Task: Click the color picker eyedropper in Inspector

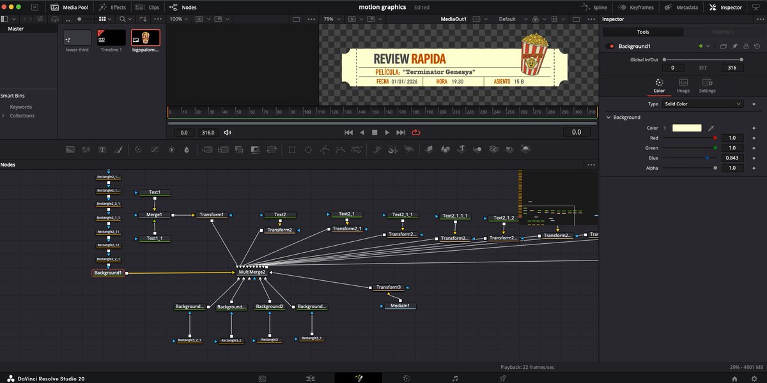Action: click(x=711, y=128)
